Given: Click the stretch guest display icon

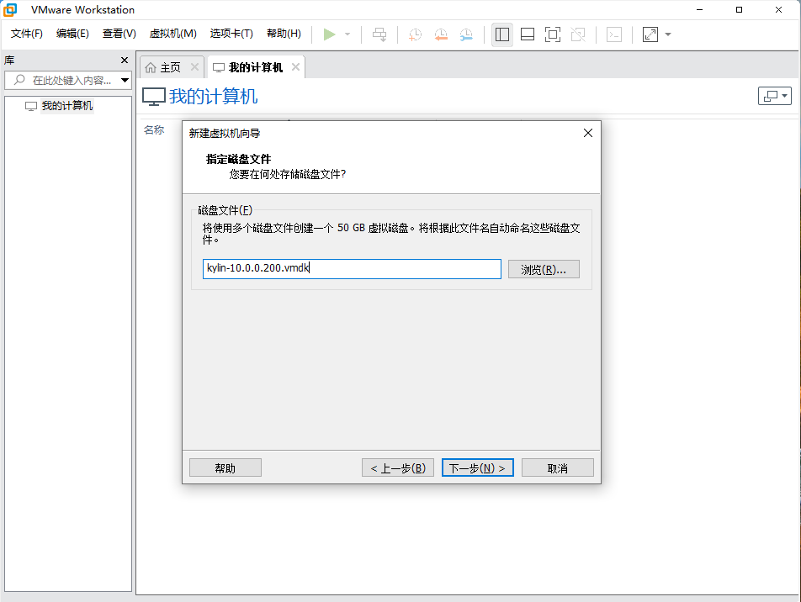Looking at the screenshot, I should (650, 34).
